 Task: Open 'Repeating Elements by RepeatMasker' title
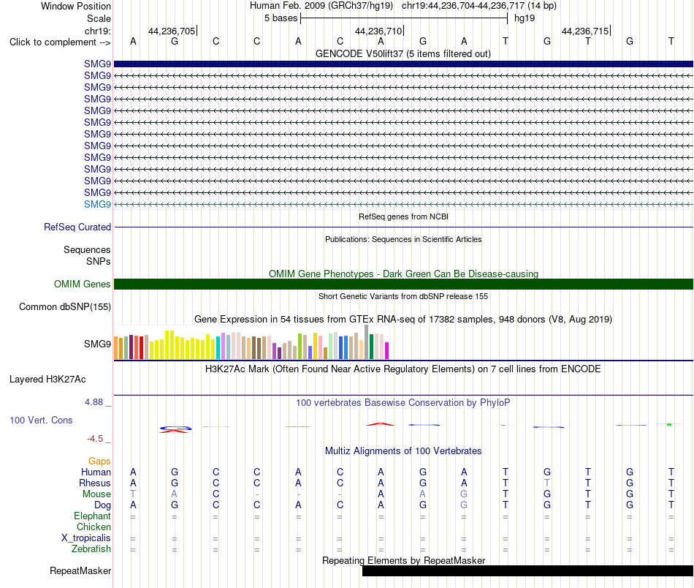pyautogui.click(x=403, y=560)
